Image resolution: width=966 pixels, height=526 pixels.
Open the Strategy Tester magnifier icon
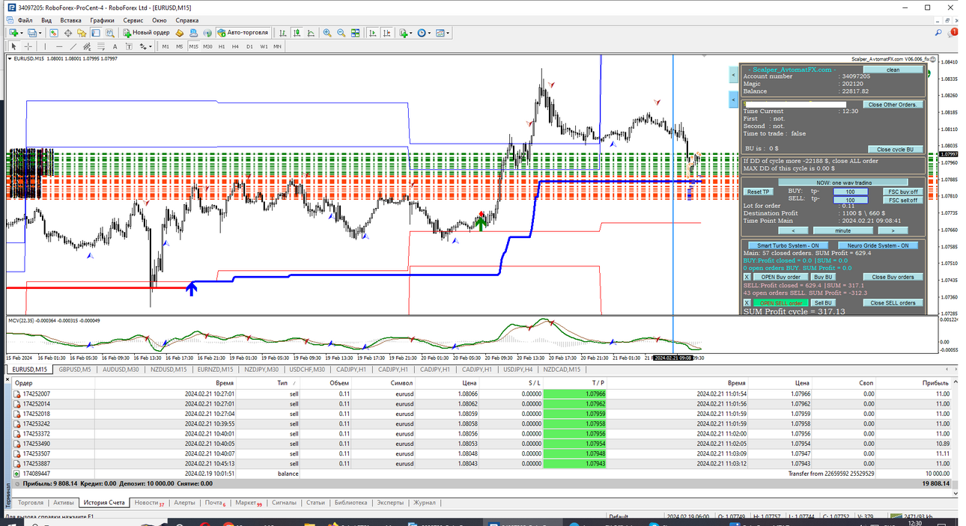tap(109, 33)
